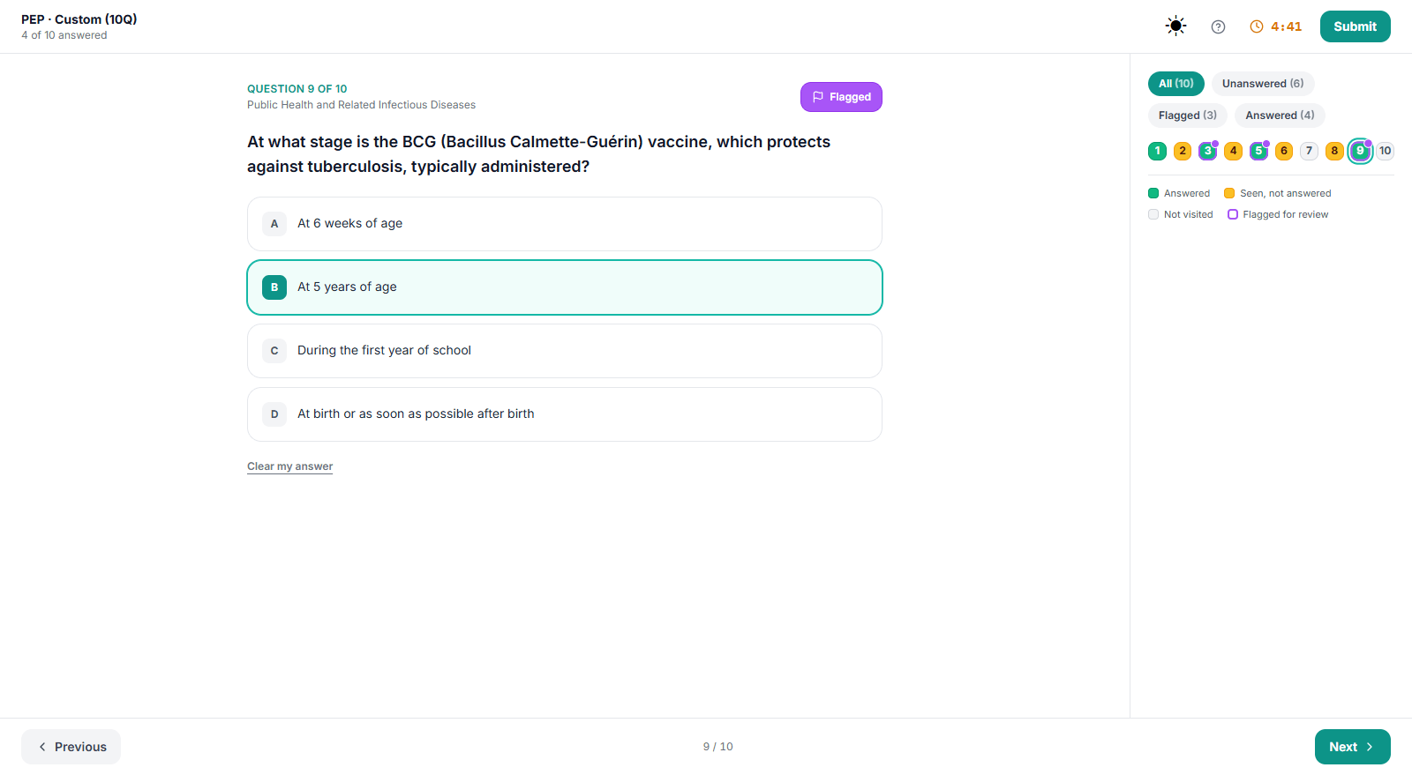Go back with the Previous button
This screenshot has height=775, width=1412.
pos(71,747)
